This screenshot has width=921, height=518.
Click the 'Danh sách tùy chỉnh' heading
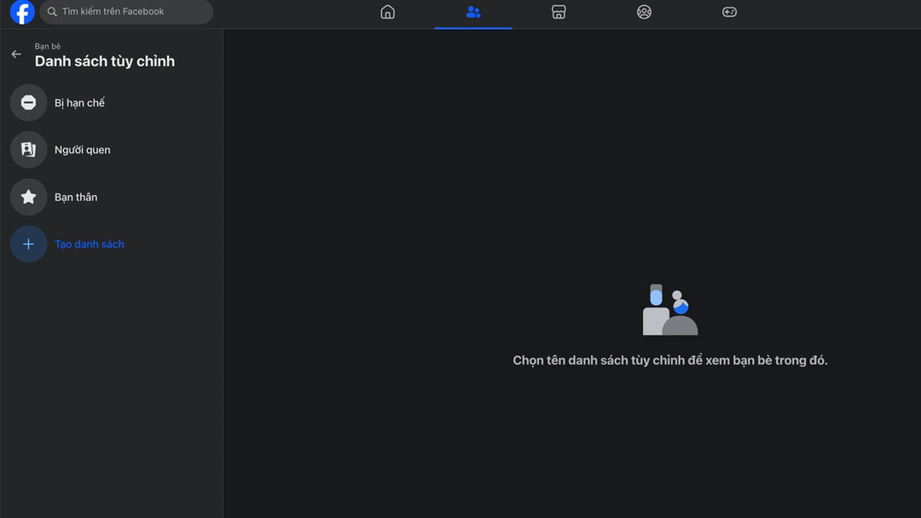click(105, 61)
